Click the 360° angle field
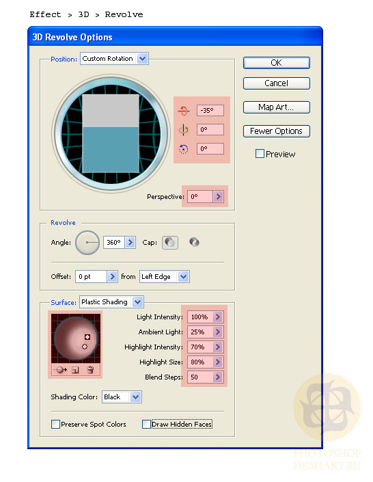373x482 pixels. [114, 242]
